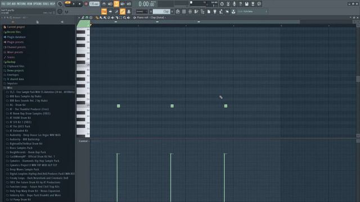
Task: Expand the AG - Drum Kit folder
Action: click(x=16, y=105)
